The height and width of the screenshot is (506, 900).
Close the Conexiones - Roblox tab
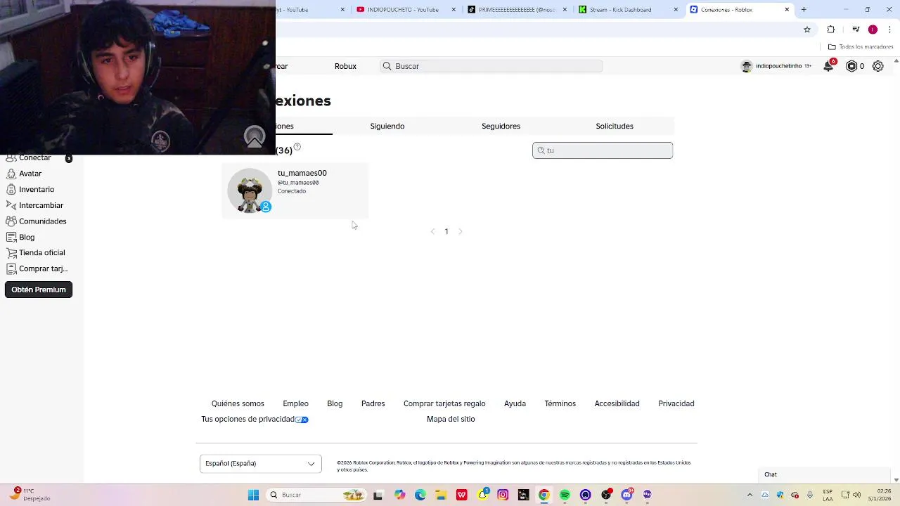pyautogui.click(x=787, y=10)
